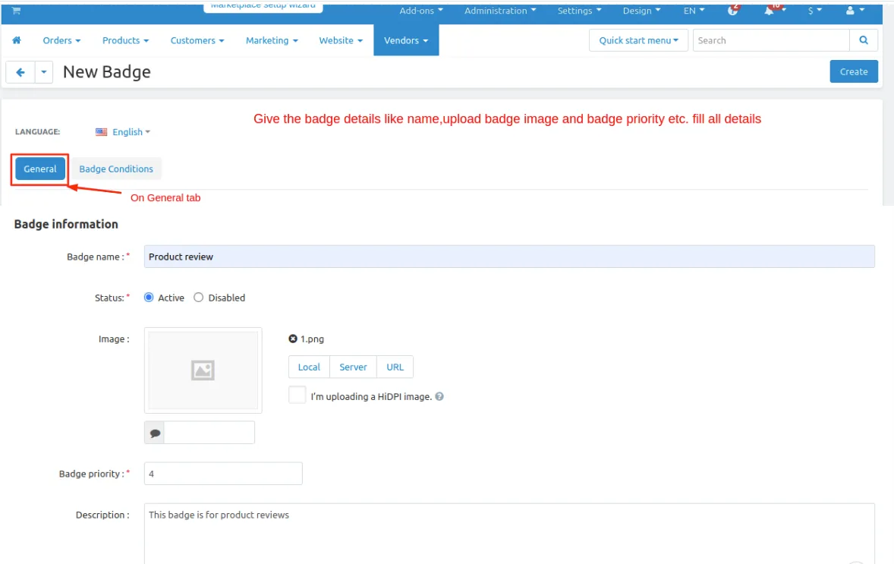Check I'm uploading a HiDPI image
Screen dimensions: 894x564
click(297, 395)
